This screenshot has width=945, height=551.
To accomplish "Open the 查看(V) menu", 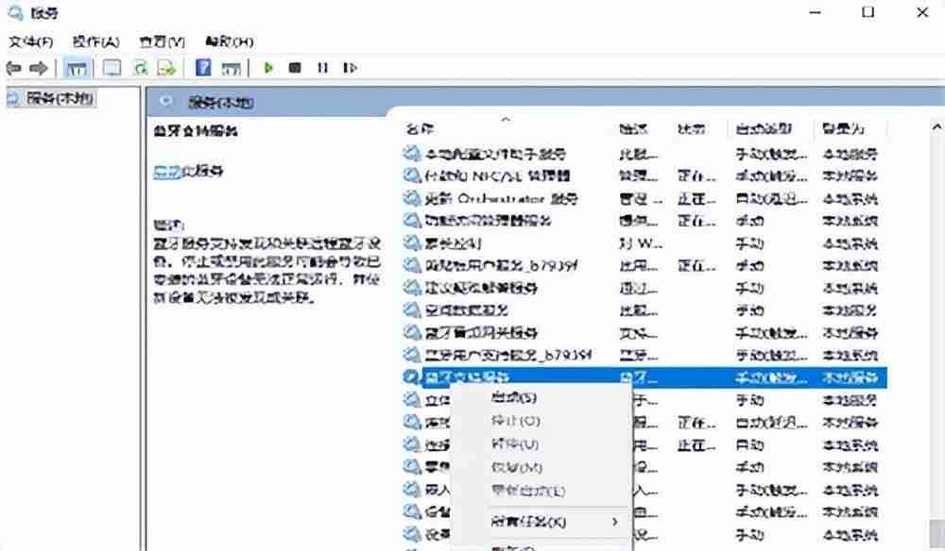I will click(x=163, y=42).
